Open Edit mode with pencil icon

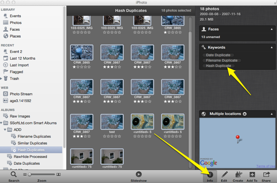[224, 175]
